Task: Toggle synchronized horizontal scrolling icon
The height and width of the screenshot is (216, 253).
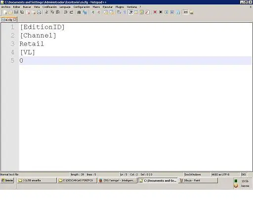Action: coord(112,12)
